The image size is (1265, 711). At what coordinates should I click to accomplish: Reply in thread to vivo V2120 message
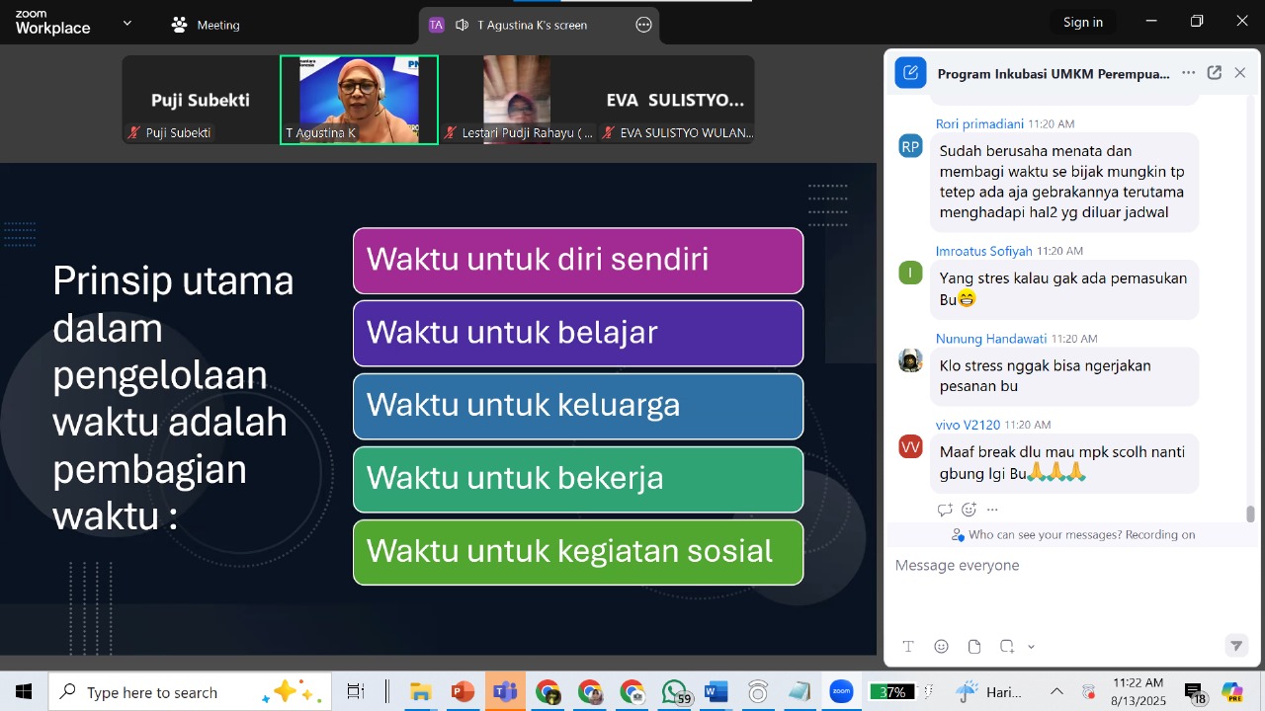(x=945, y=510)
